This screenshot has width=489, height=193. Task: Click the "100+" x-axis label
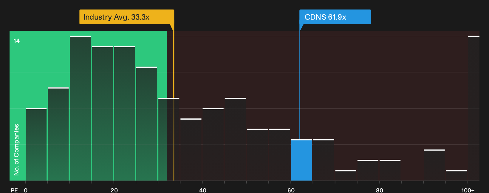click(x=468, y=190)
